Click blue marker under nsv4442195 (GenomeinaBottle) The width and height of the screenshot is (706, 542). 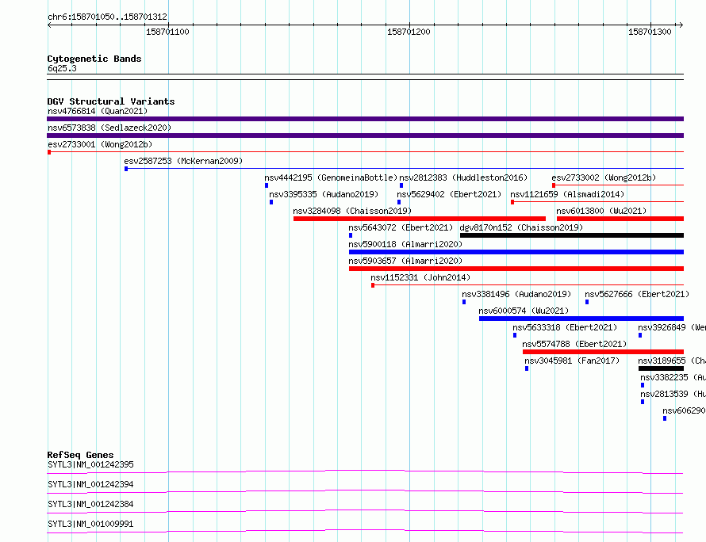pos(267,185)
